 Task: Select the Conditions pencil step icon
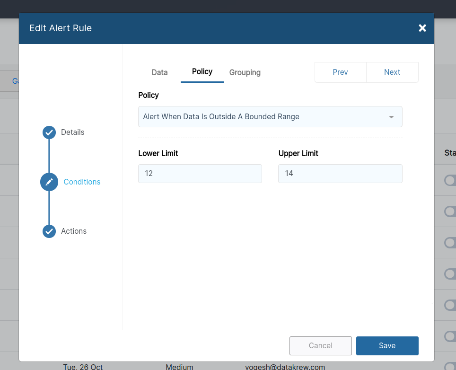49,182
